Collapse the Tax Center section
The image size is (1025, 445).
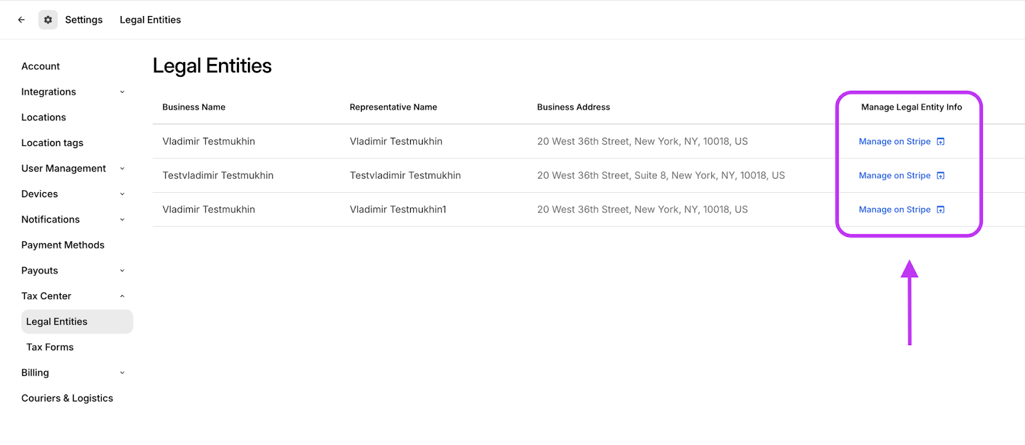122,296
